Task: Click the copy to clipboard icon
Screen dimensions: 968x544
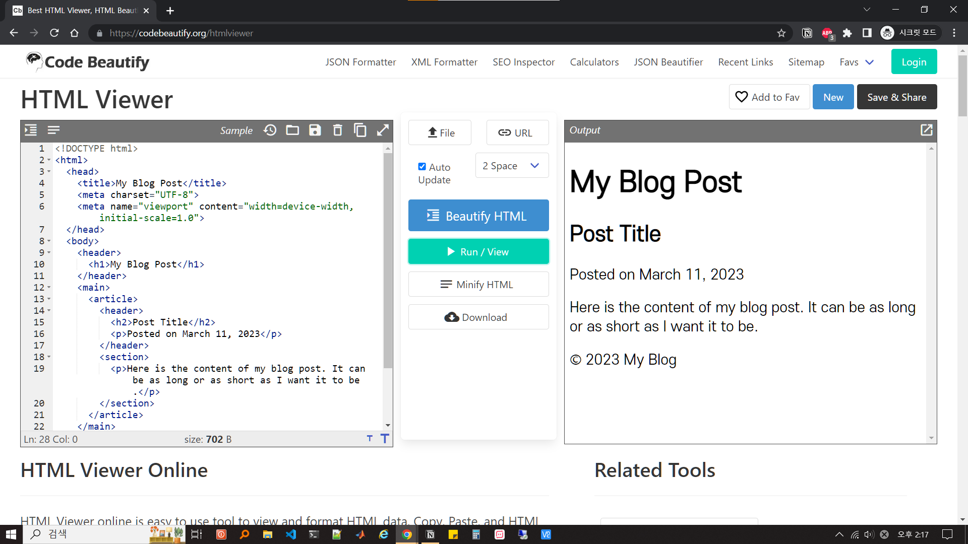Action: 360,130
